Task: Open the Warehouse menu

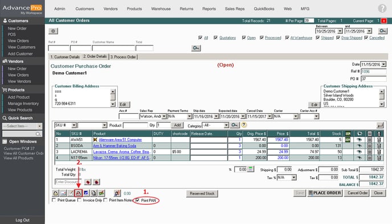Action: [161, 9]
